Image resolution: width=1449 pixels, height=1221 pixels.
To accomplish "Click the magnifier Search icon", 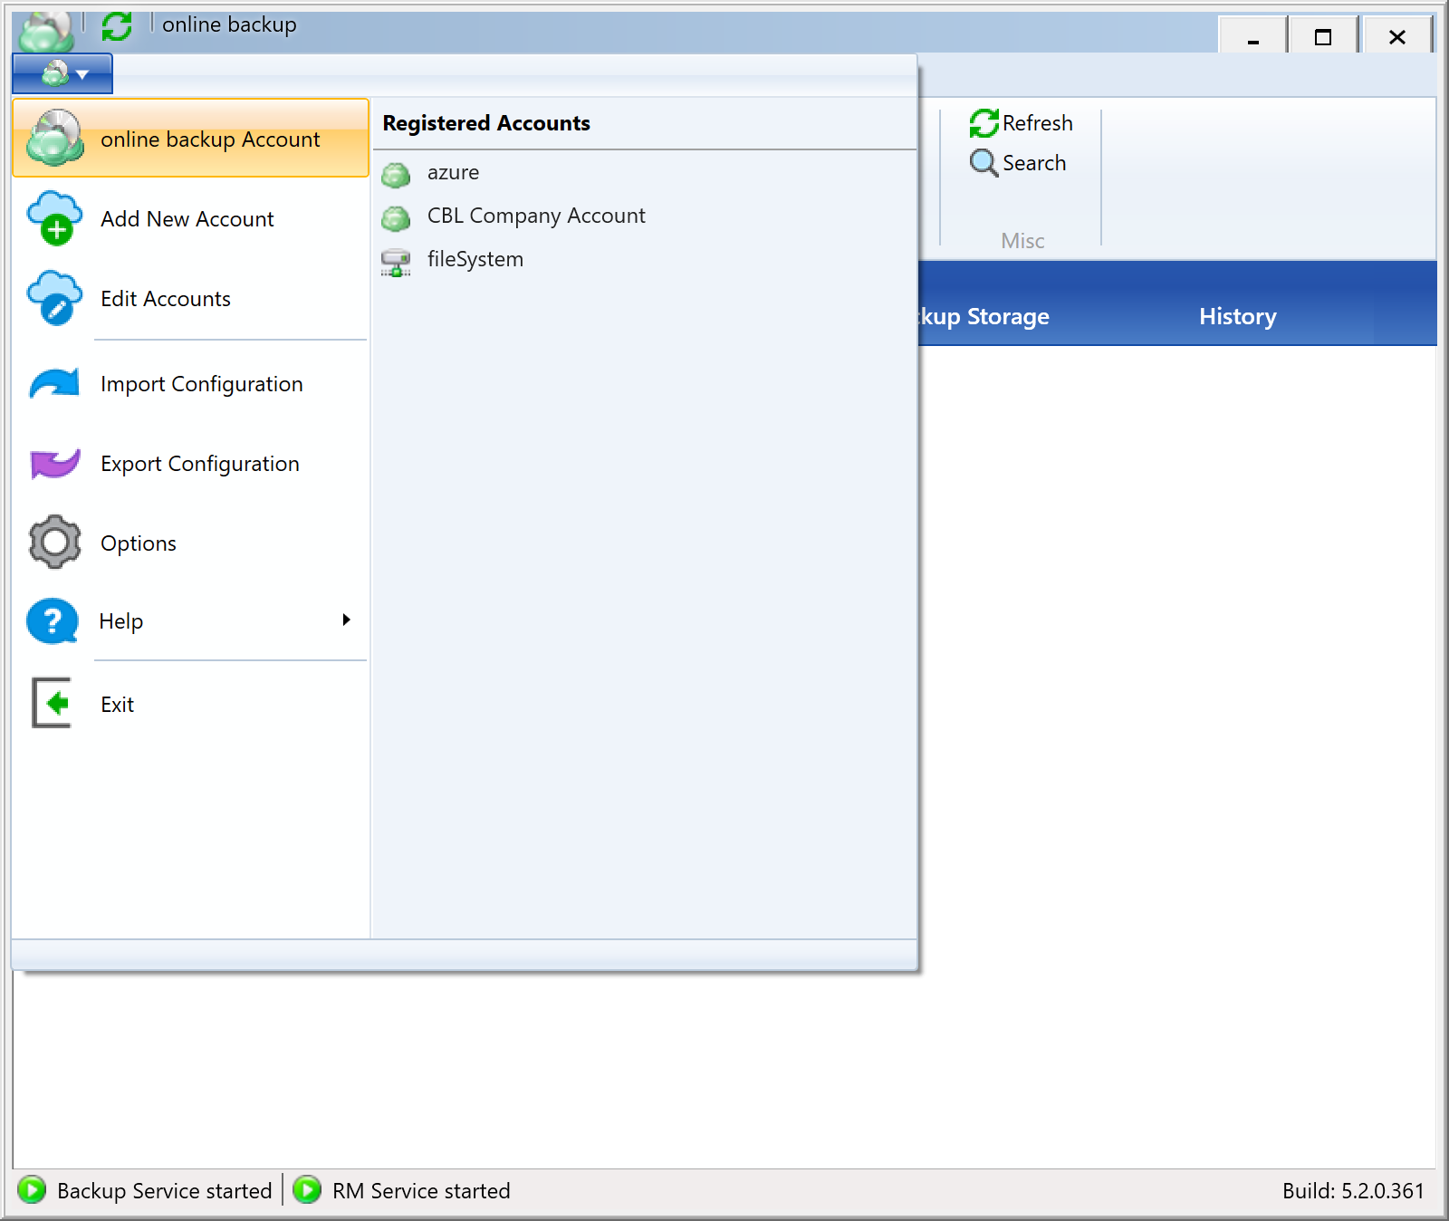I will click(984, 163).
